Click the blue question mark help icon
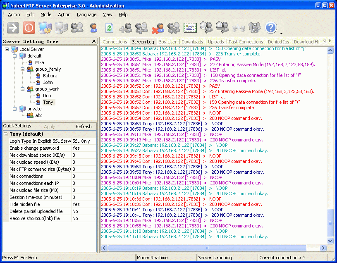The image size is (337, 263). 271,28
